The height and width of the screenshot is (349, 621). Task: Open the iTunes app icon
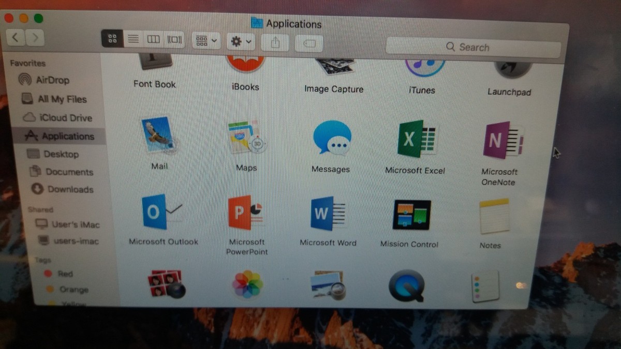[425, 68]
